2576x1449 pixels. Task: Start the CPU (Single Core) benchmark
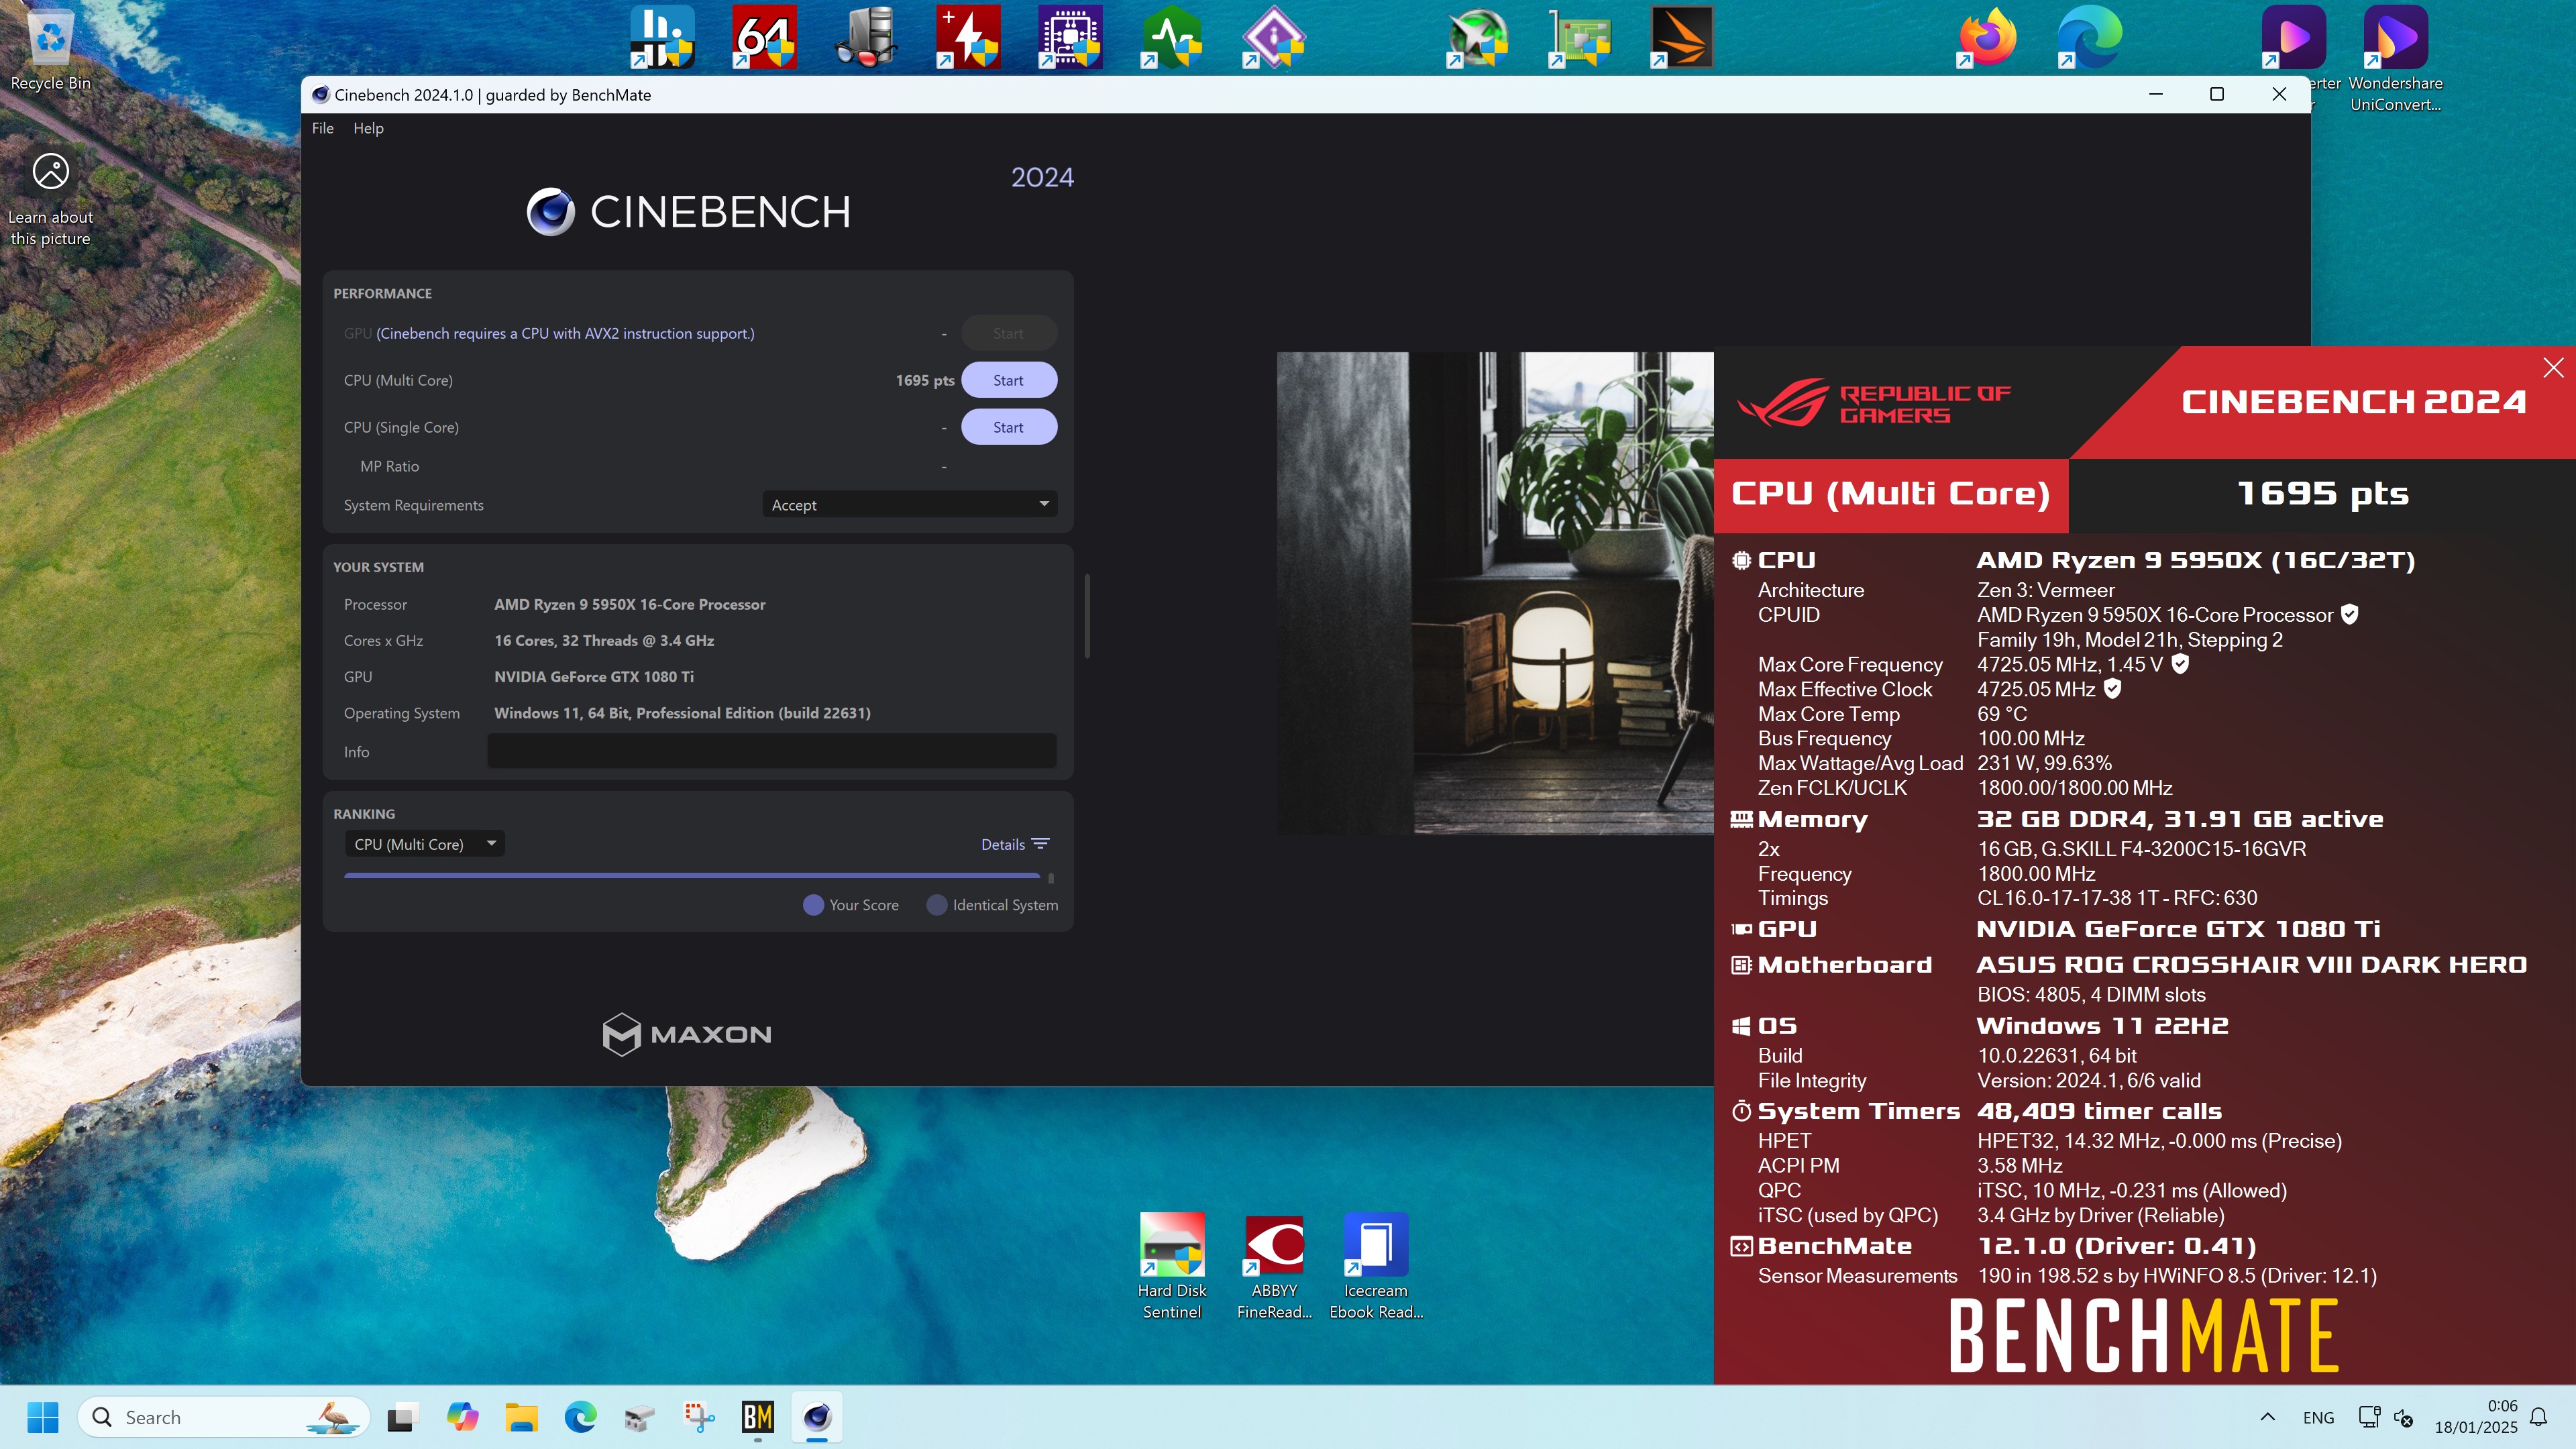(x=1008, y=427)
